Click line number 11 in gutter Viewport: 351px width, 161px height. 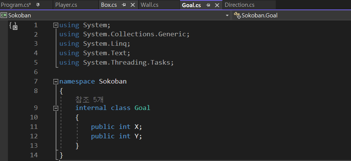pos(34,127)
